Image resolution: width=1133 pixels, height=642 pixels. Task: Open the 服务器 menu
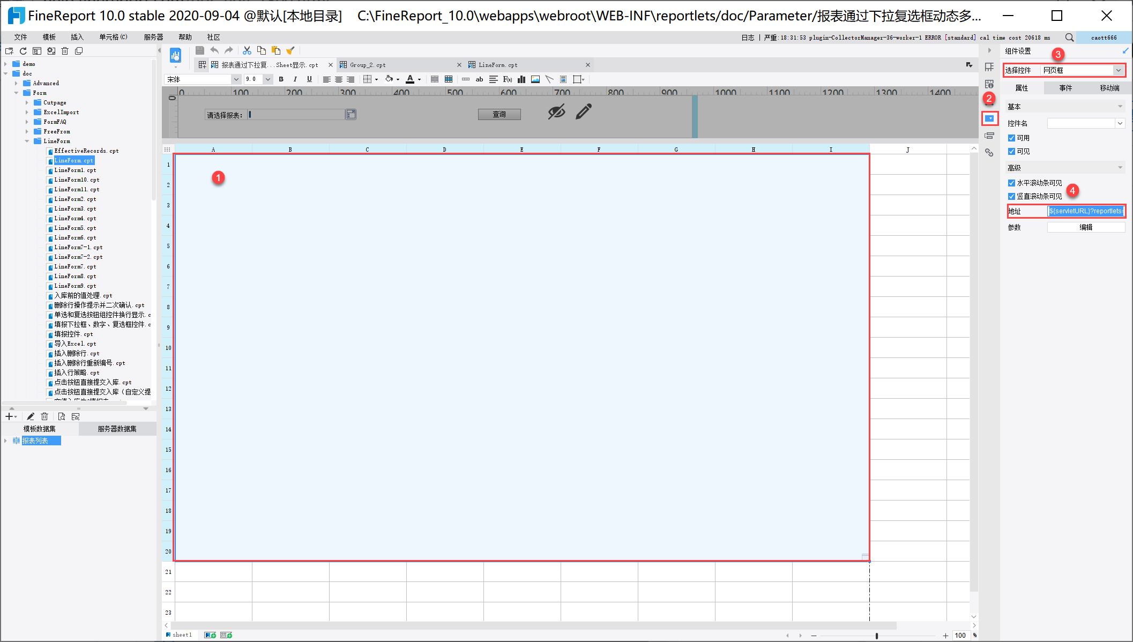(x=153, y=37)
